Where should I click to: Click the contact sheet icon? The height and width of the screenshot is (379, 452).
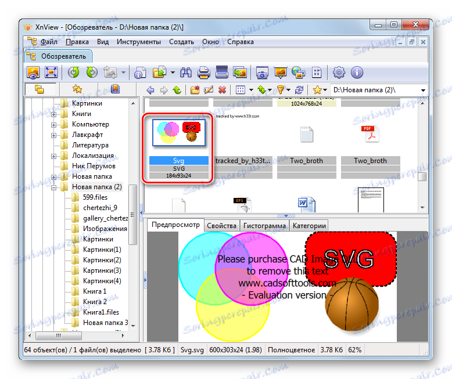317,73
